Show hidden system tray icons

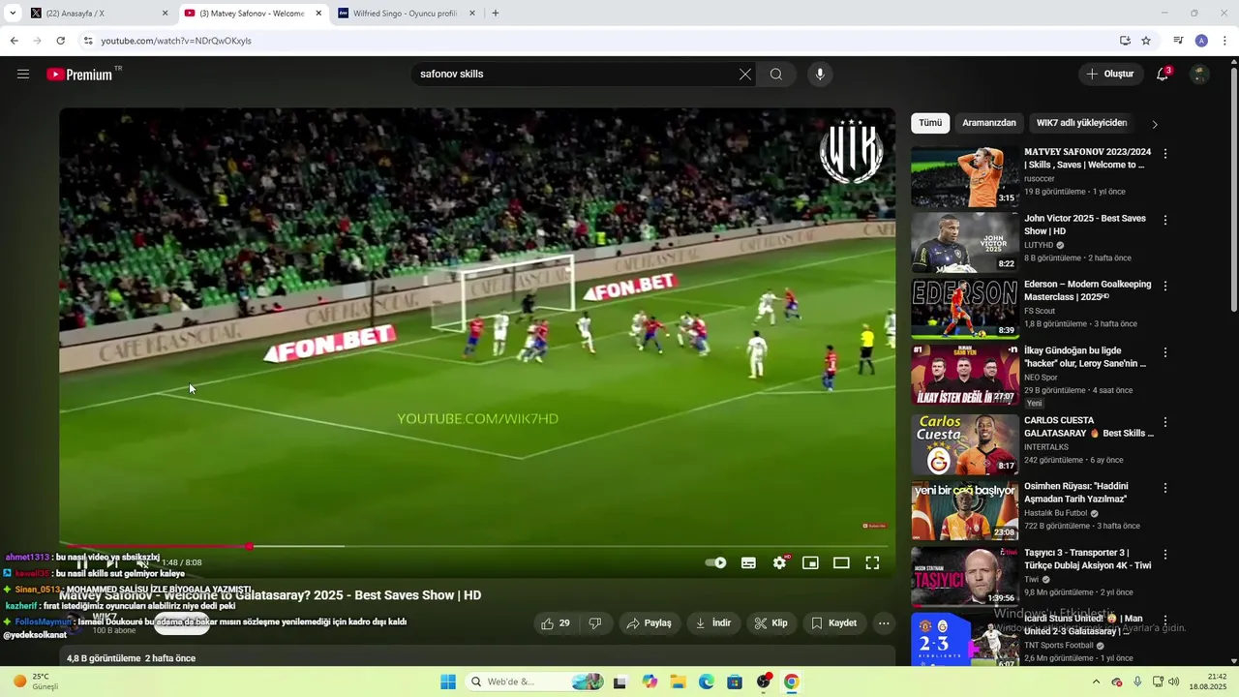[x=1096, y=682]
